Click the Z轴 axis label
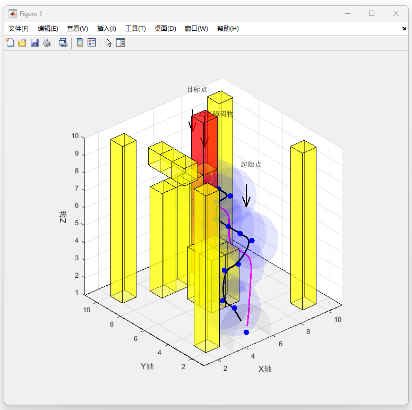Viewport: 412px width, 410px height. click(x=63, y=217)
